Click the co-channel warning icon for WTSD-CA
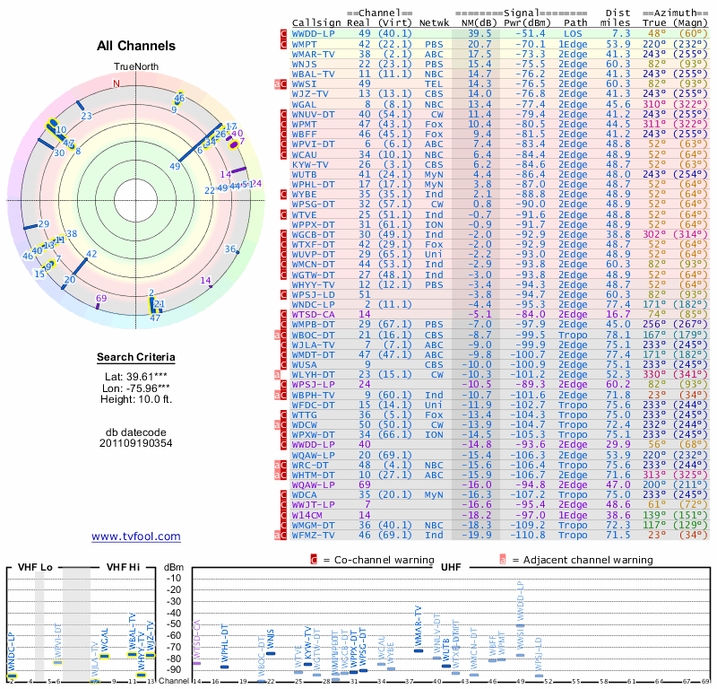This screenshot has width=717, height=689. tap(283, 315)
